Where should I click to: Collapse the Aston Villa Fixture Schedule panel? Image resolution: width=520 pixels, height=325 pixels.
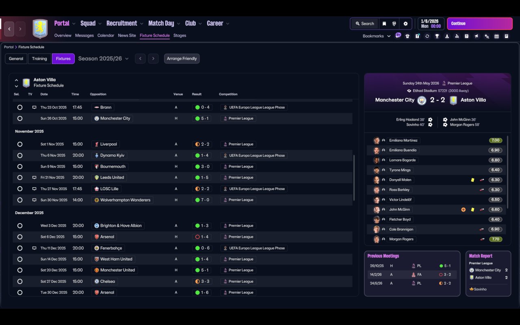(x=16, y=80)
